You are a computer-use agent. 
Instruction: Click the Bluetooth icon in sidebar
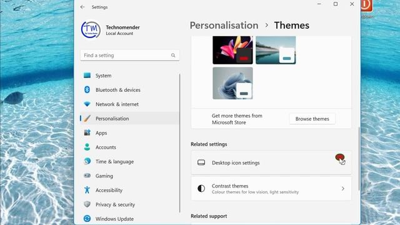(87, 90)
